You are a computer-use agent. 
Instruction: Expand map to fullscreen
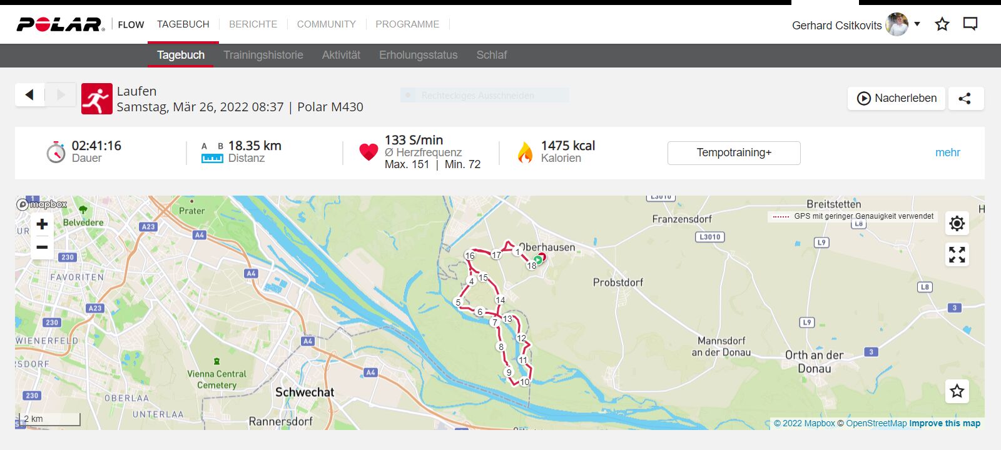tap(957, 254)
